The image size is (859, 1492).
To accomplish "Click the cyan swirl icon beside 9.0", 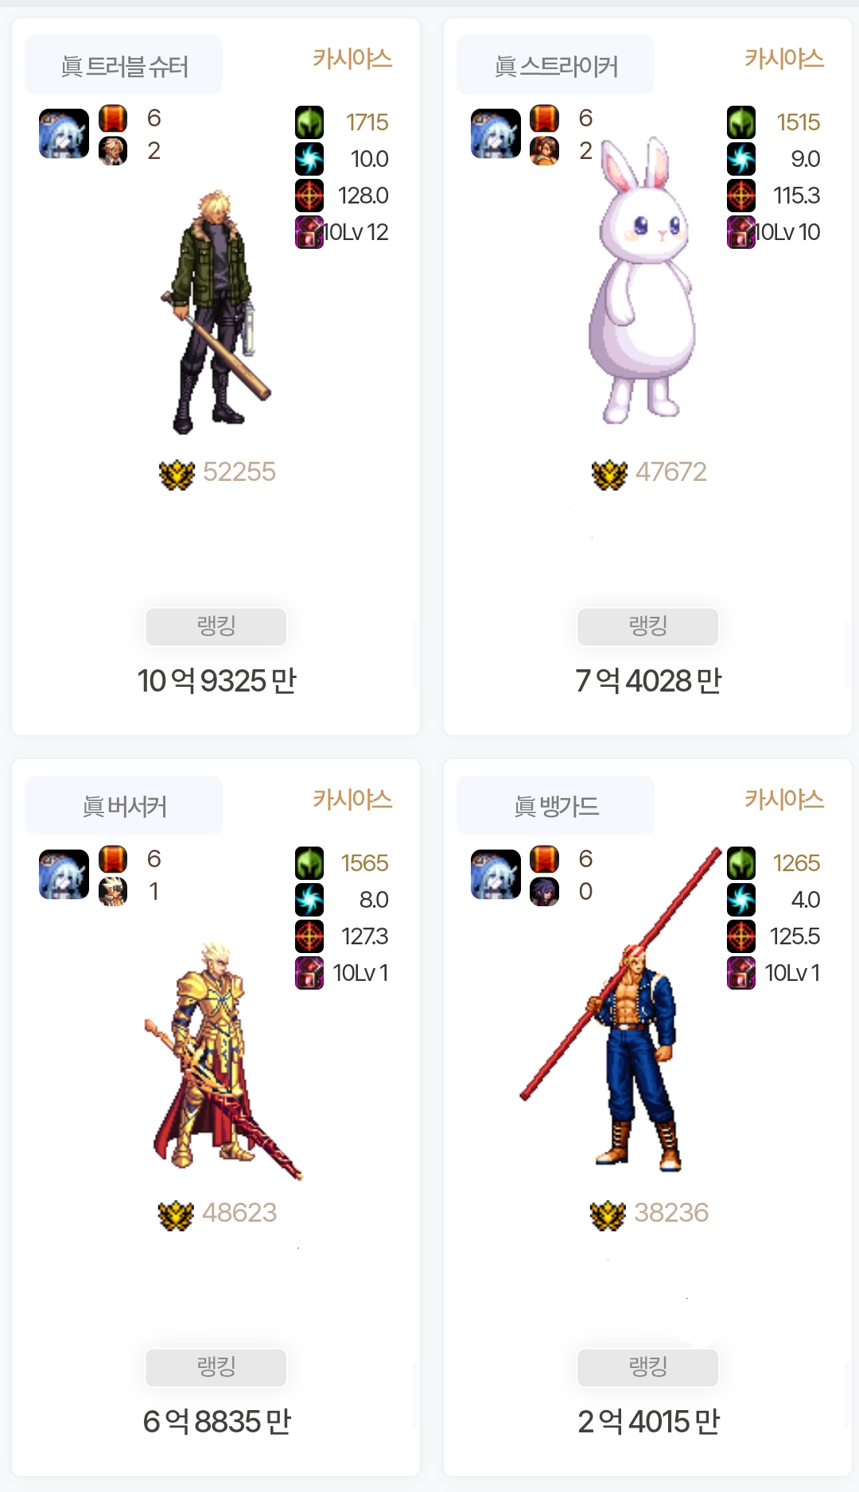I will click(741, 159).
